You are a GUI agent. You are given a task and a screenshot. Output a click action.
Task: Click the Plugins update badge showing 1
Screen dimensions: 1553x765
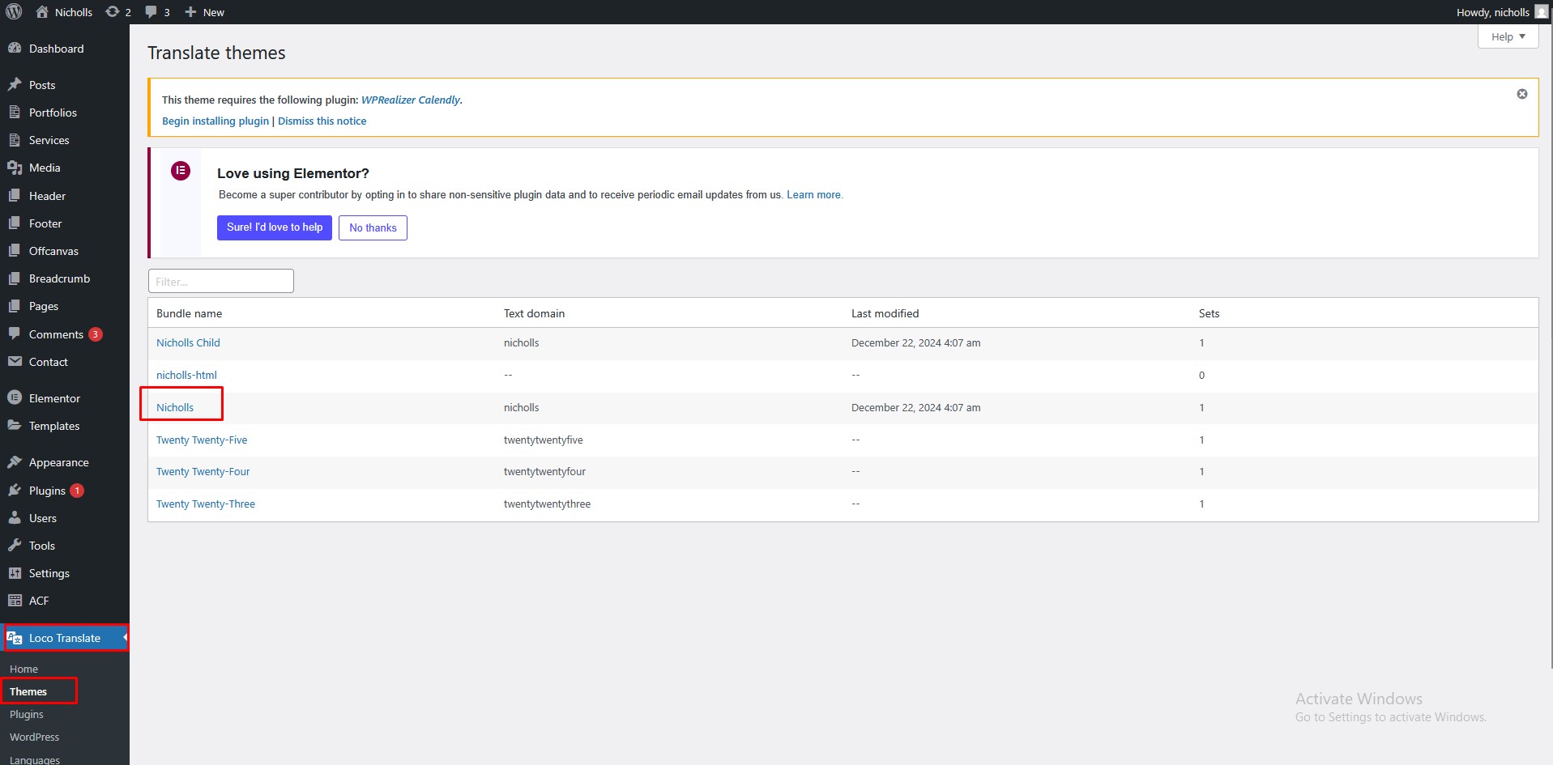(x=77, y=491)
